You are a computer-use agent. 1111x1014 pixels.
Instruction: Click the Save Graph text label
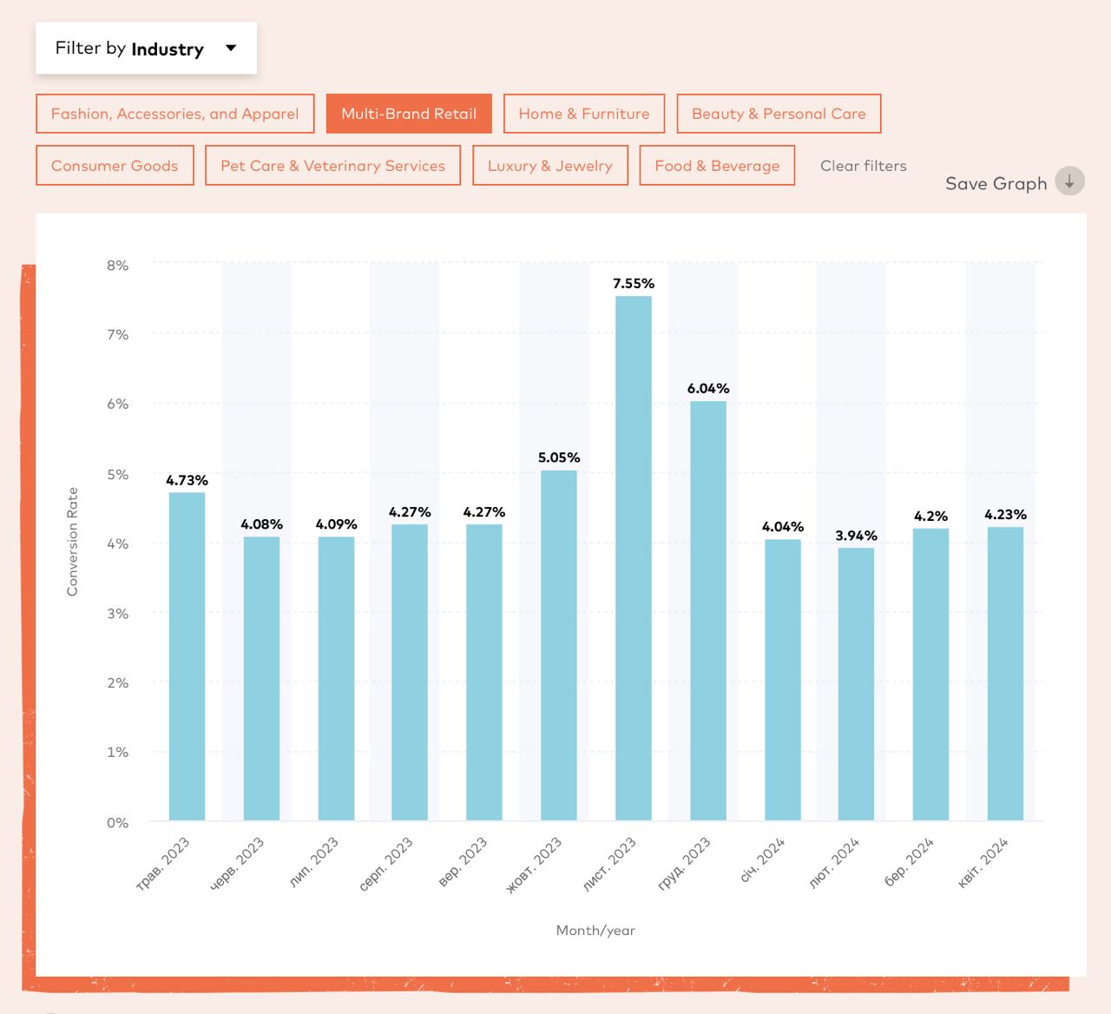click(x=996, y=183)
